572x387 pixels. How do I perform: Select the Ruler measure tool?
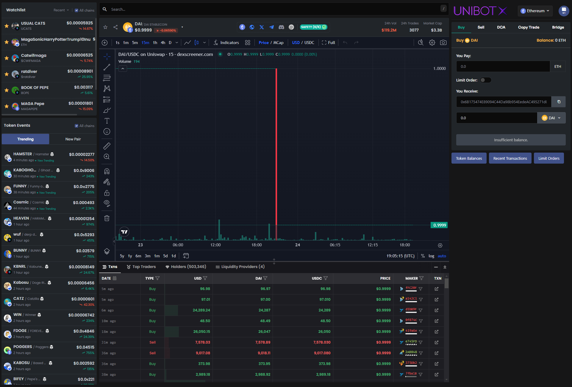click(107, 146)
